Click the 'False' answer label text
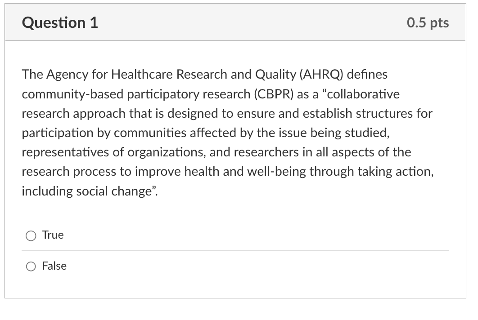This screenshot has width=478, height=320. [54, 266]
